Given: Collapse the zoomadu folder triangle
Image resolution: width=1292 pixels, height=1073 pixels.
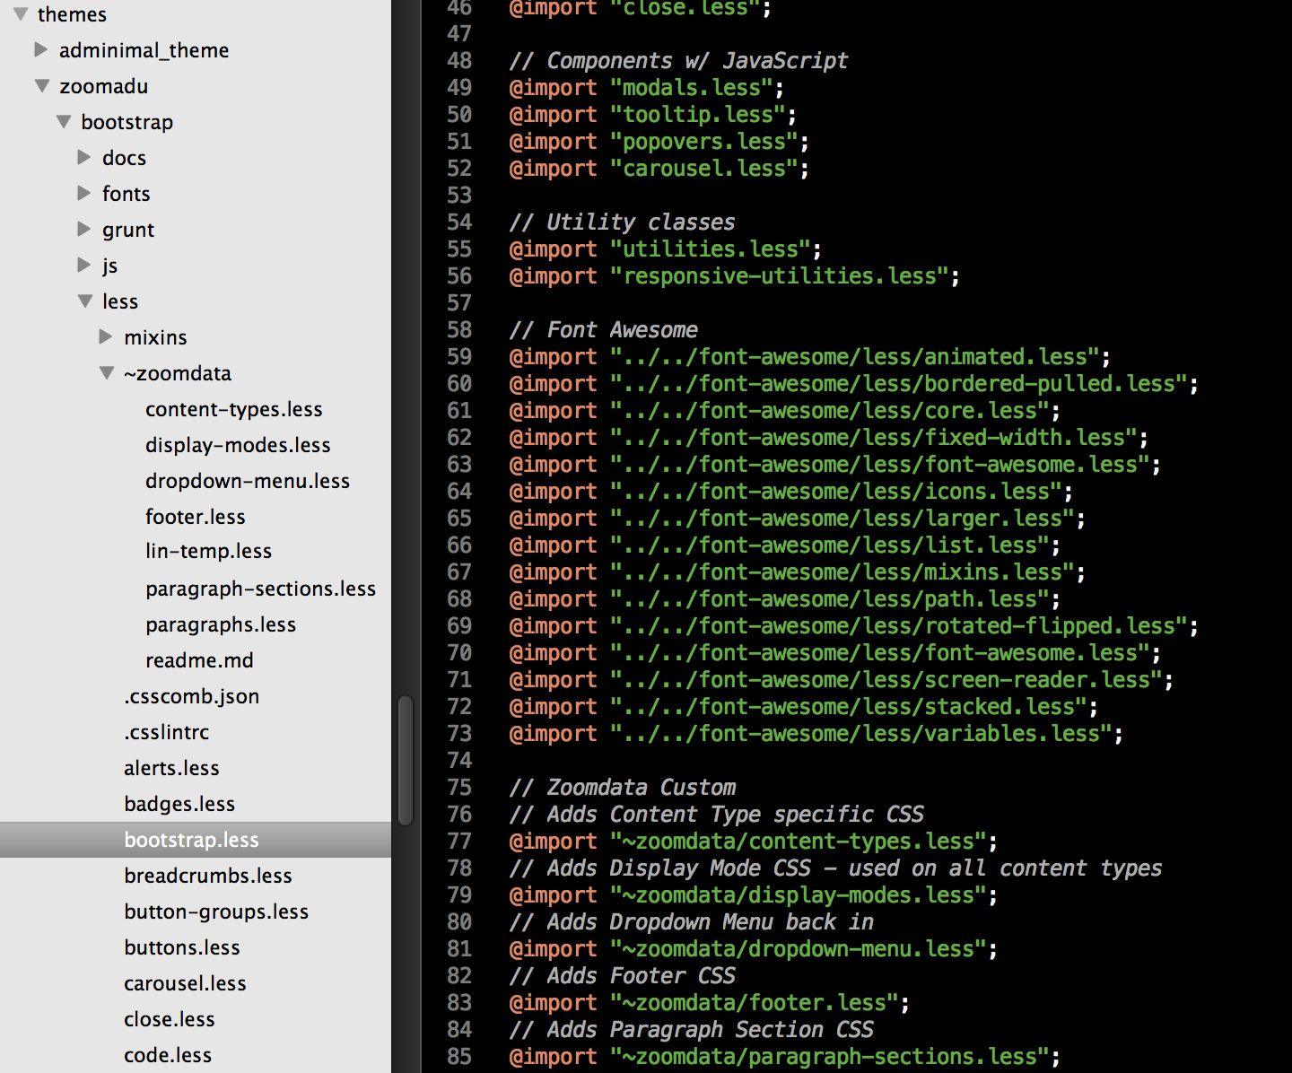Looking at the screenshot, I should coord(42,86).
